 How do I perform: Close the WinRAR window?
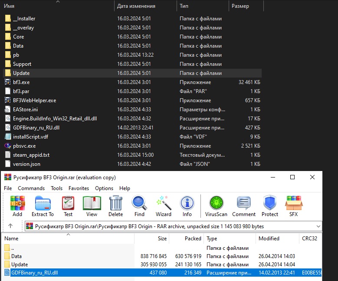click(x=312, y=177)
